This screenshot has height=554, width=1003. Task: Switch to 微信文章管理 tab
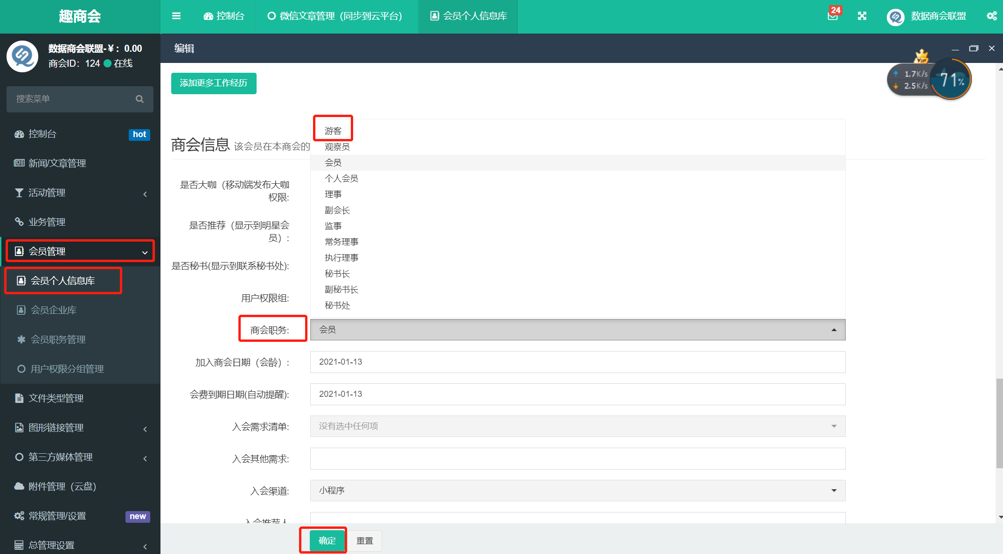[x=336, y=16]
